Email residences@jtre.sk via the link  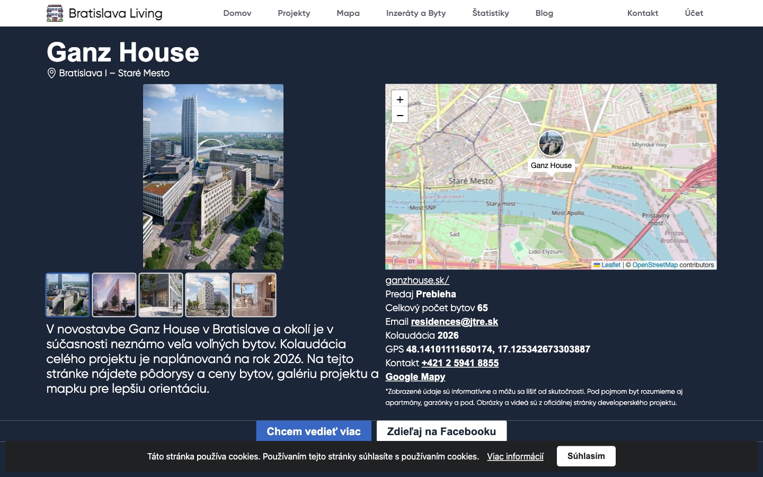click(454, 322)
